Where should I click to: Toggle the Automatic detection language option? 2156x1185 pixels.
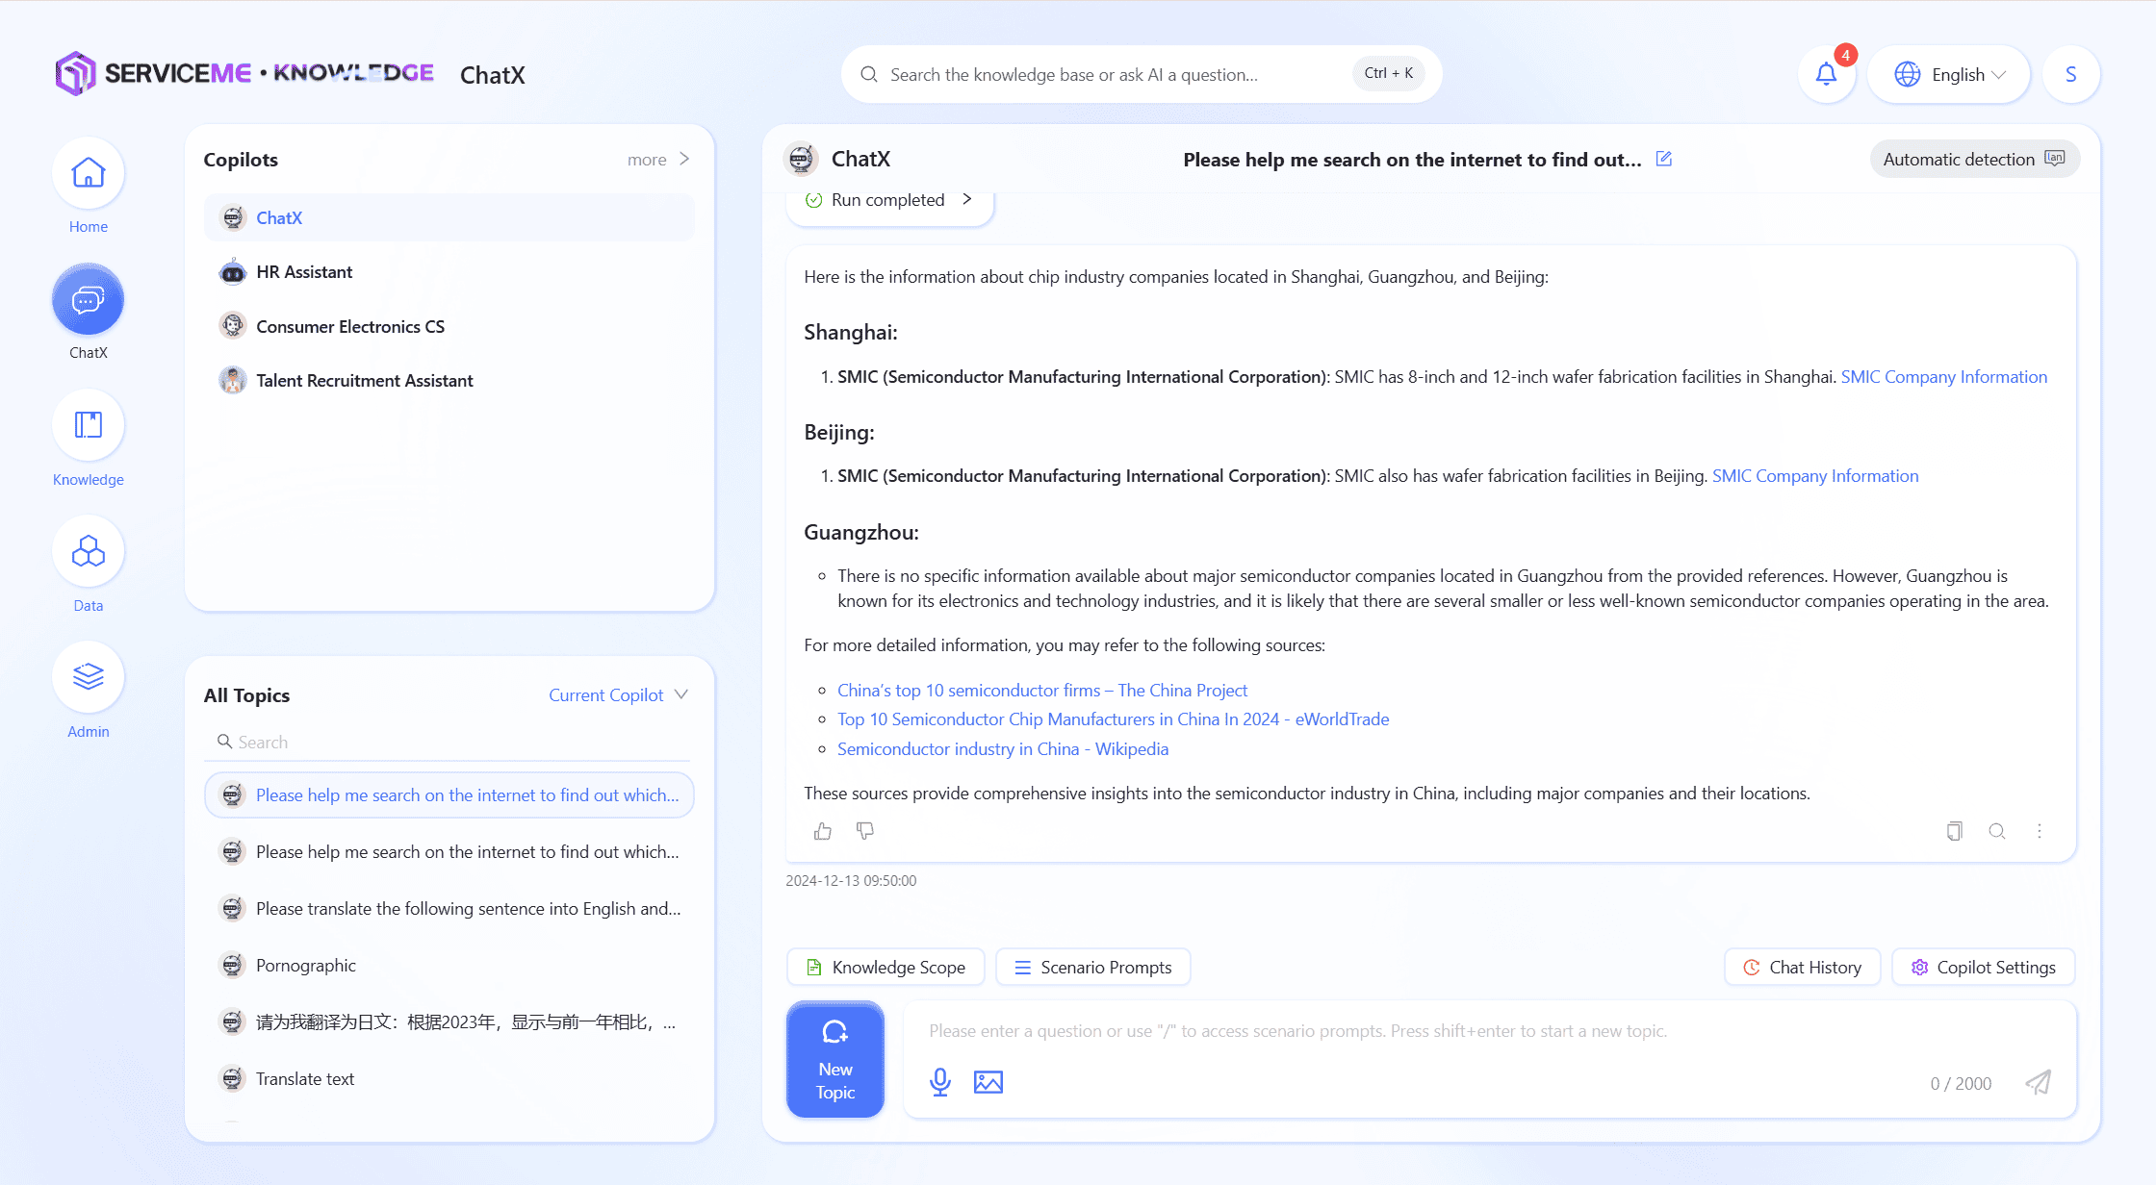click(1974, 159)
